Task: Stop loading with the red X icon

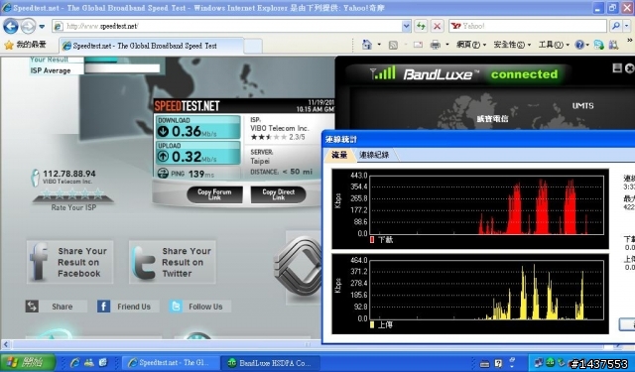Action: point(437,27)
